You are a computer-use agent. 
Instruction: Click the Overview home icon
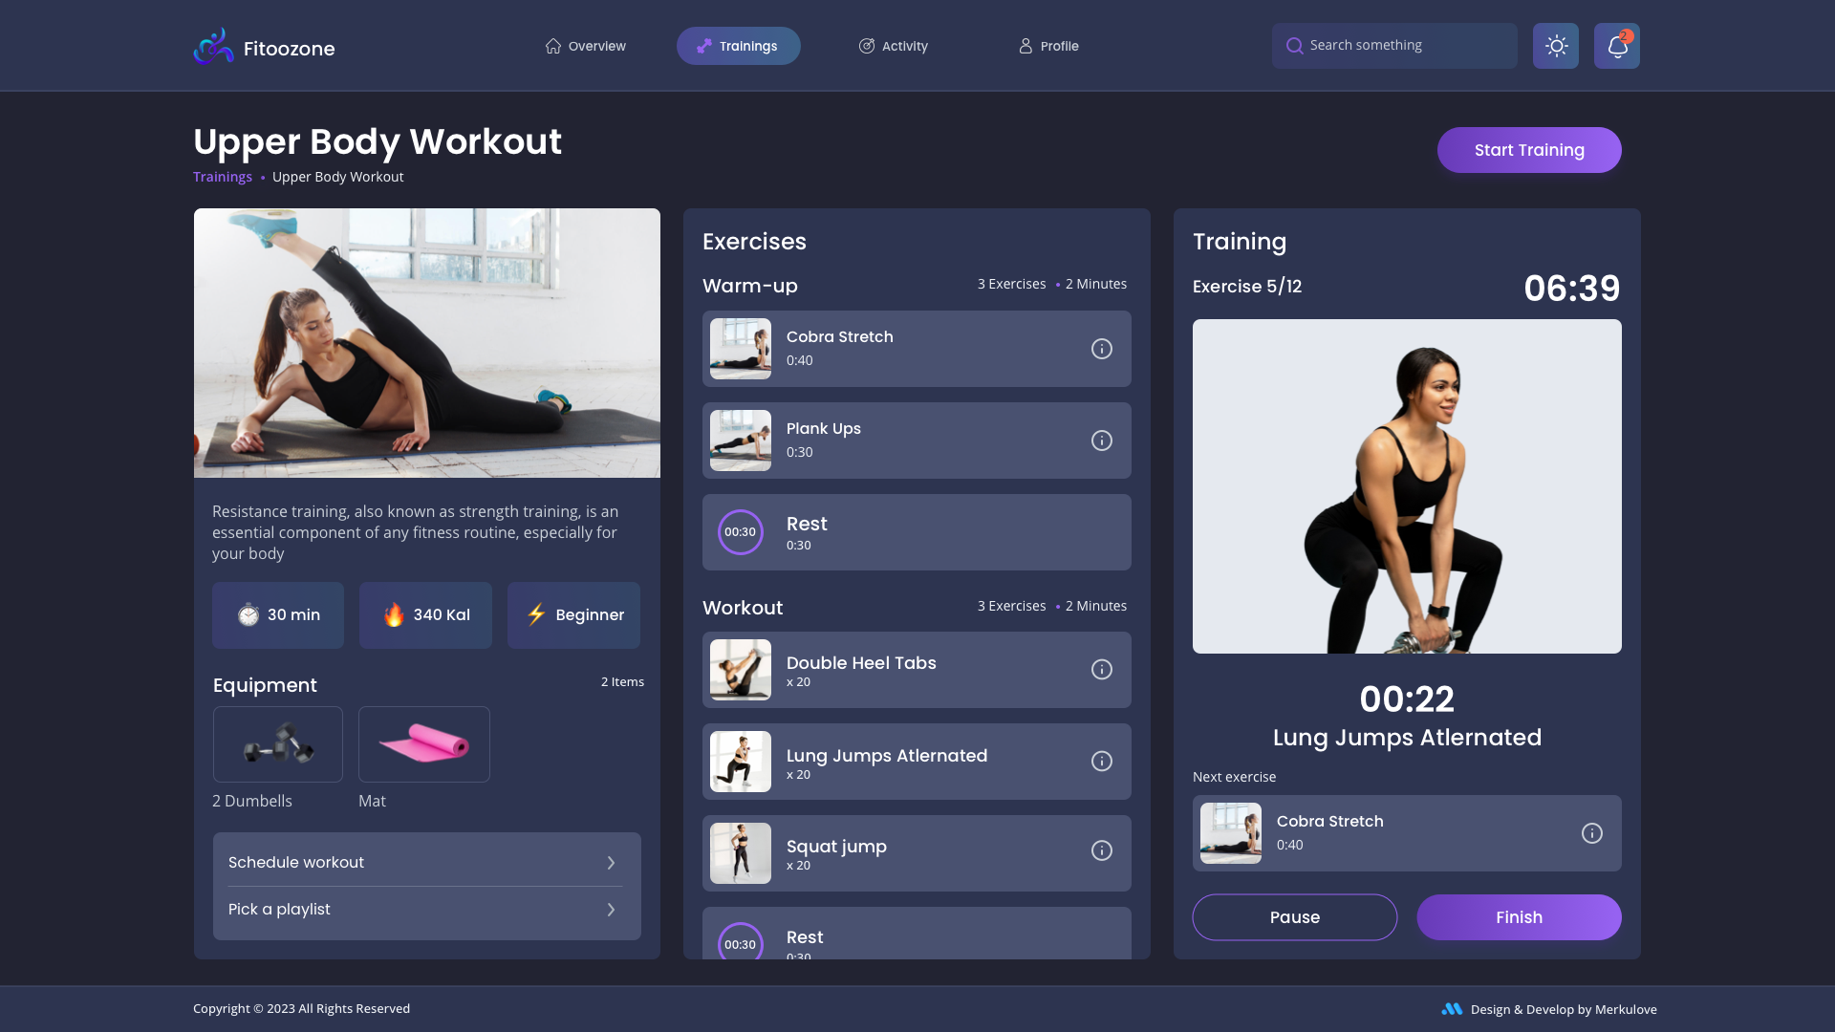click(x=552, y=45)
